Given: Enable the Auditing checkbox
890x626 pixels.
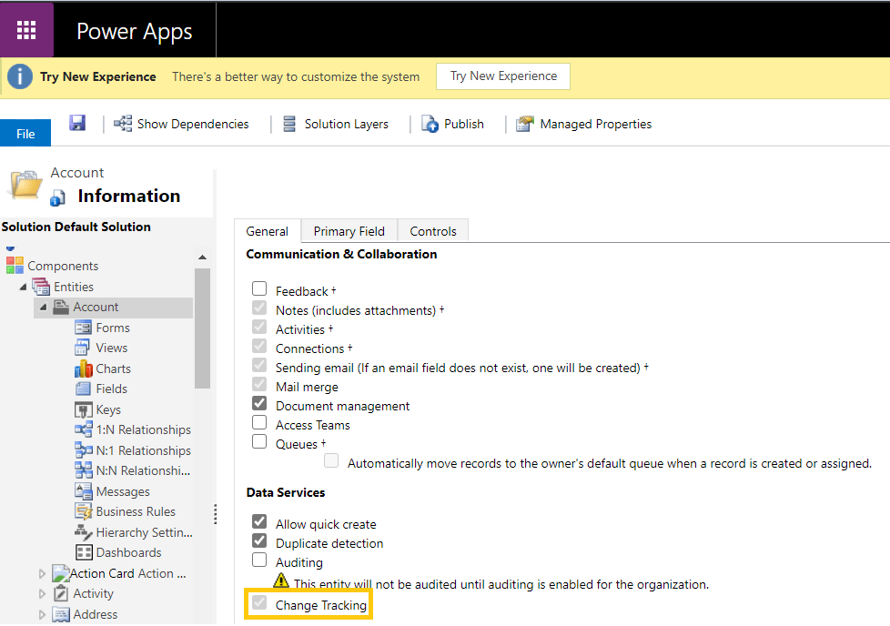Looking at the screenshot, I should pos(259,560).
